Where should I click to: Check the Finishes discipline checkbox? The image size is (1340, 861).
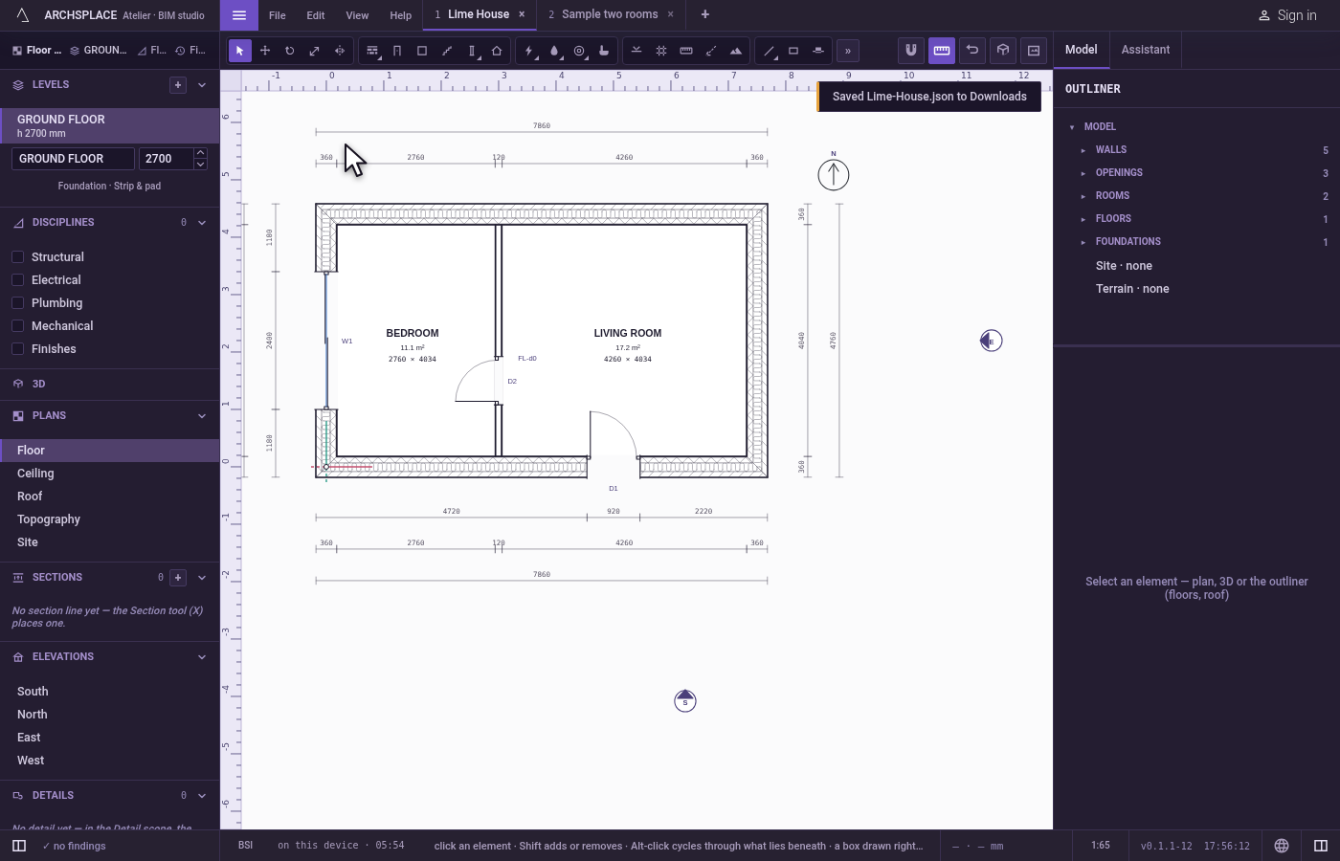point(17,348)
